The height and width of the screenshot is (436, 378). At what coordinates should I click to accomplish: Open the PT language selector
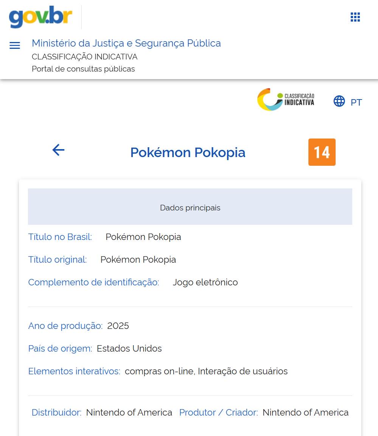[356, 102]
